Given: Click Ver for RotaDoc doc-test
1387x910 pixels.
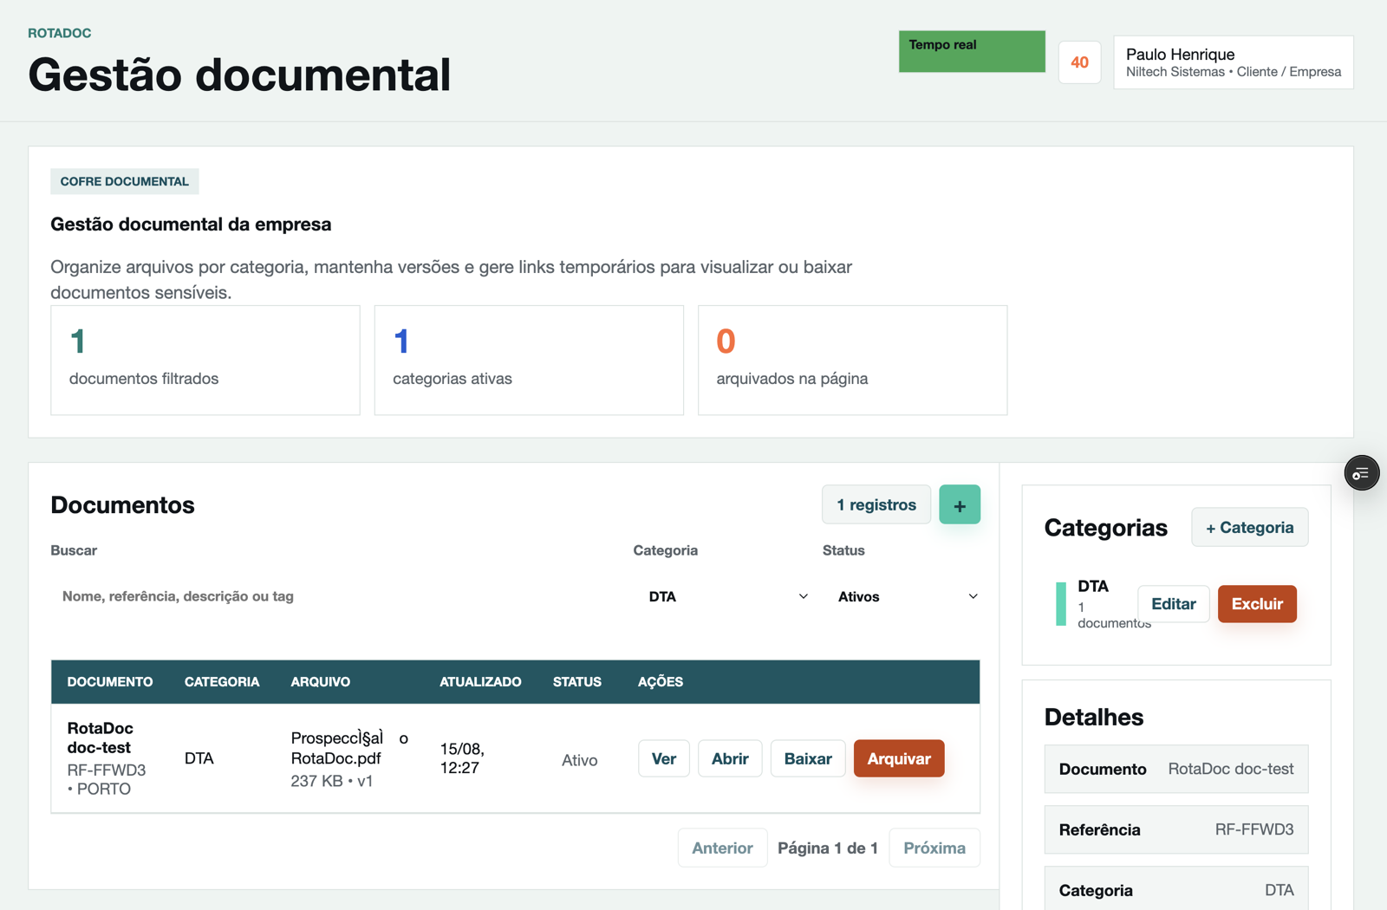Looking at the screenshot, I should (664, 758).
